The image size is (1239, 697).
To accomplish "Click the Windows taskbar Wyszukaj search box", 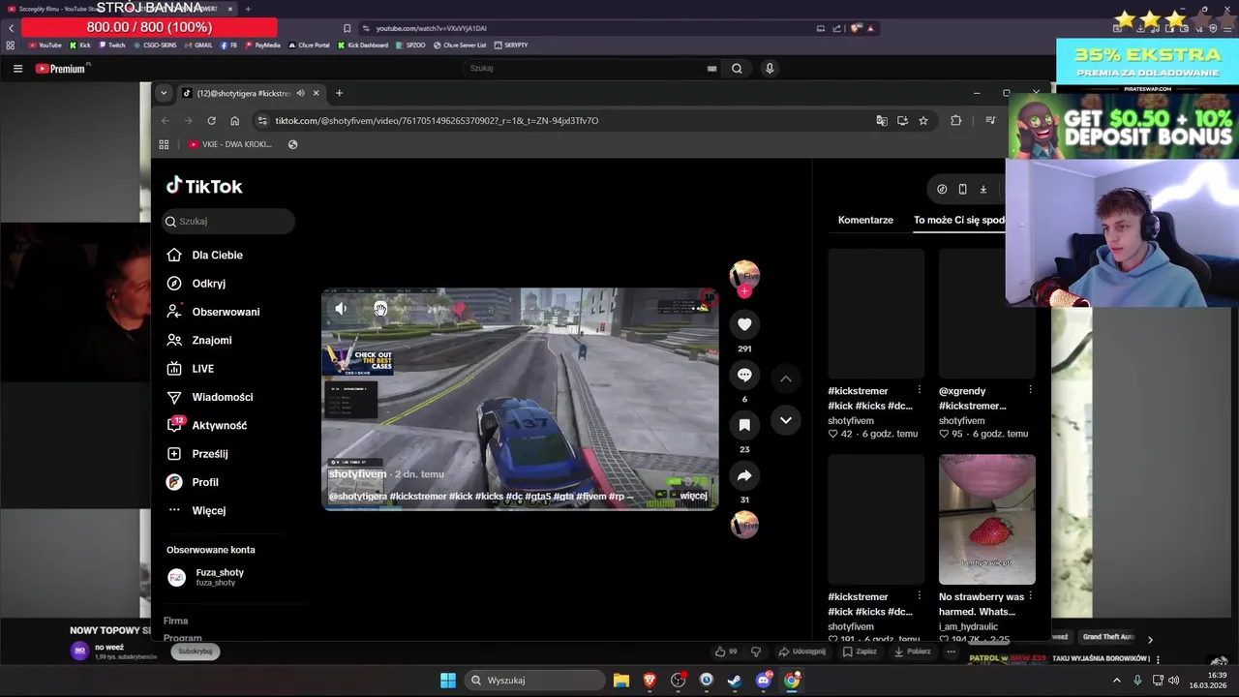I will 534,681.
